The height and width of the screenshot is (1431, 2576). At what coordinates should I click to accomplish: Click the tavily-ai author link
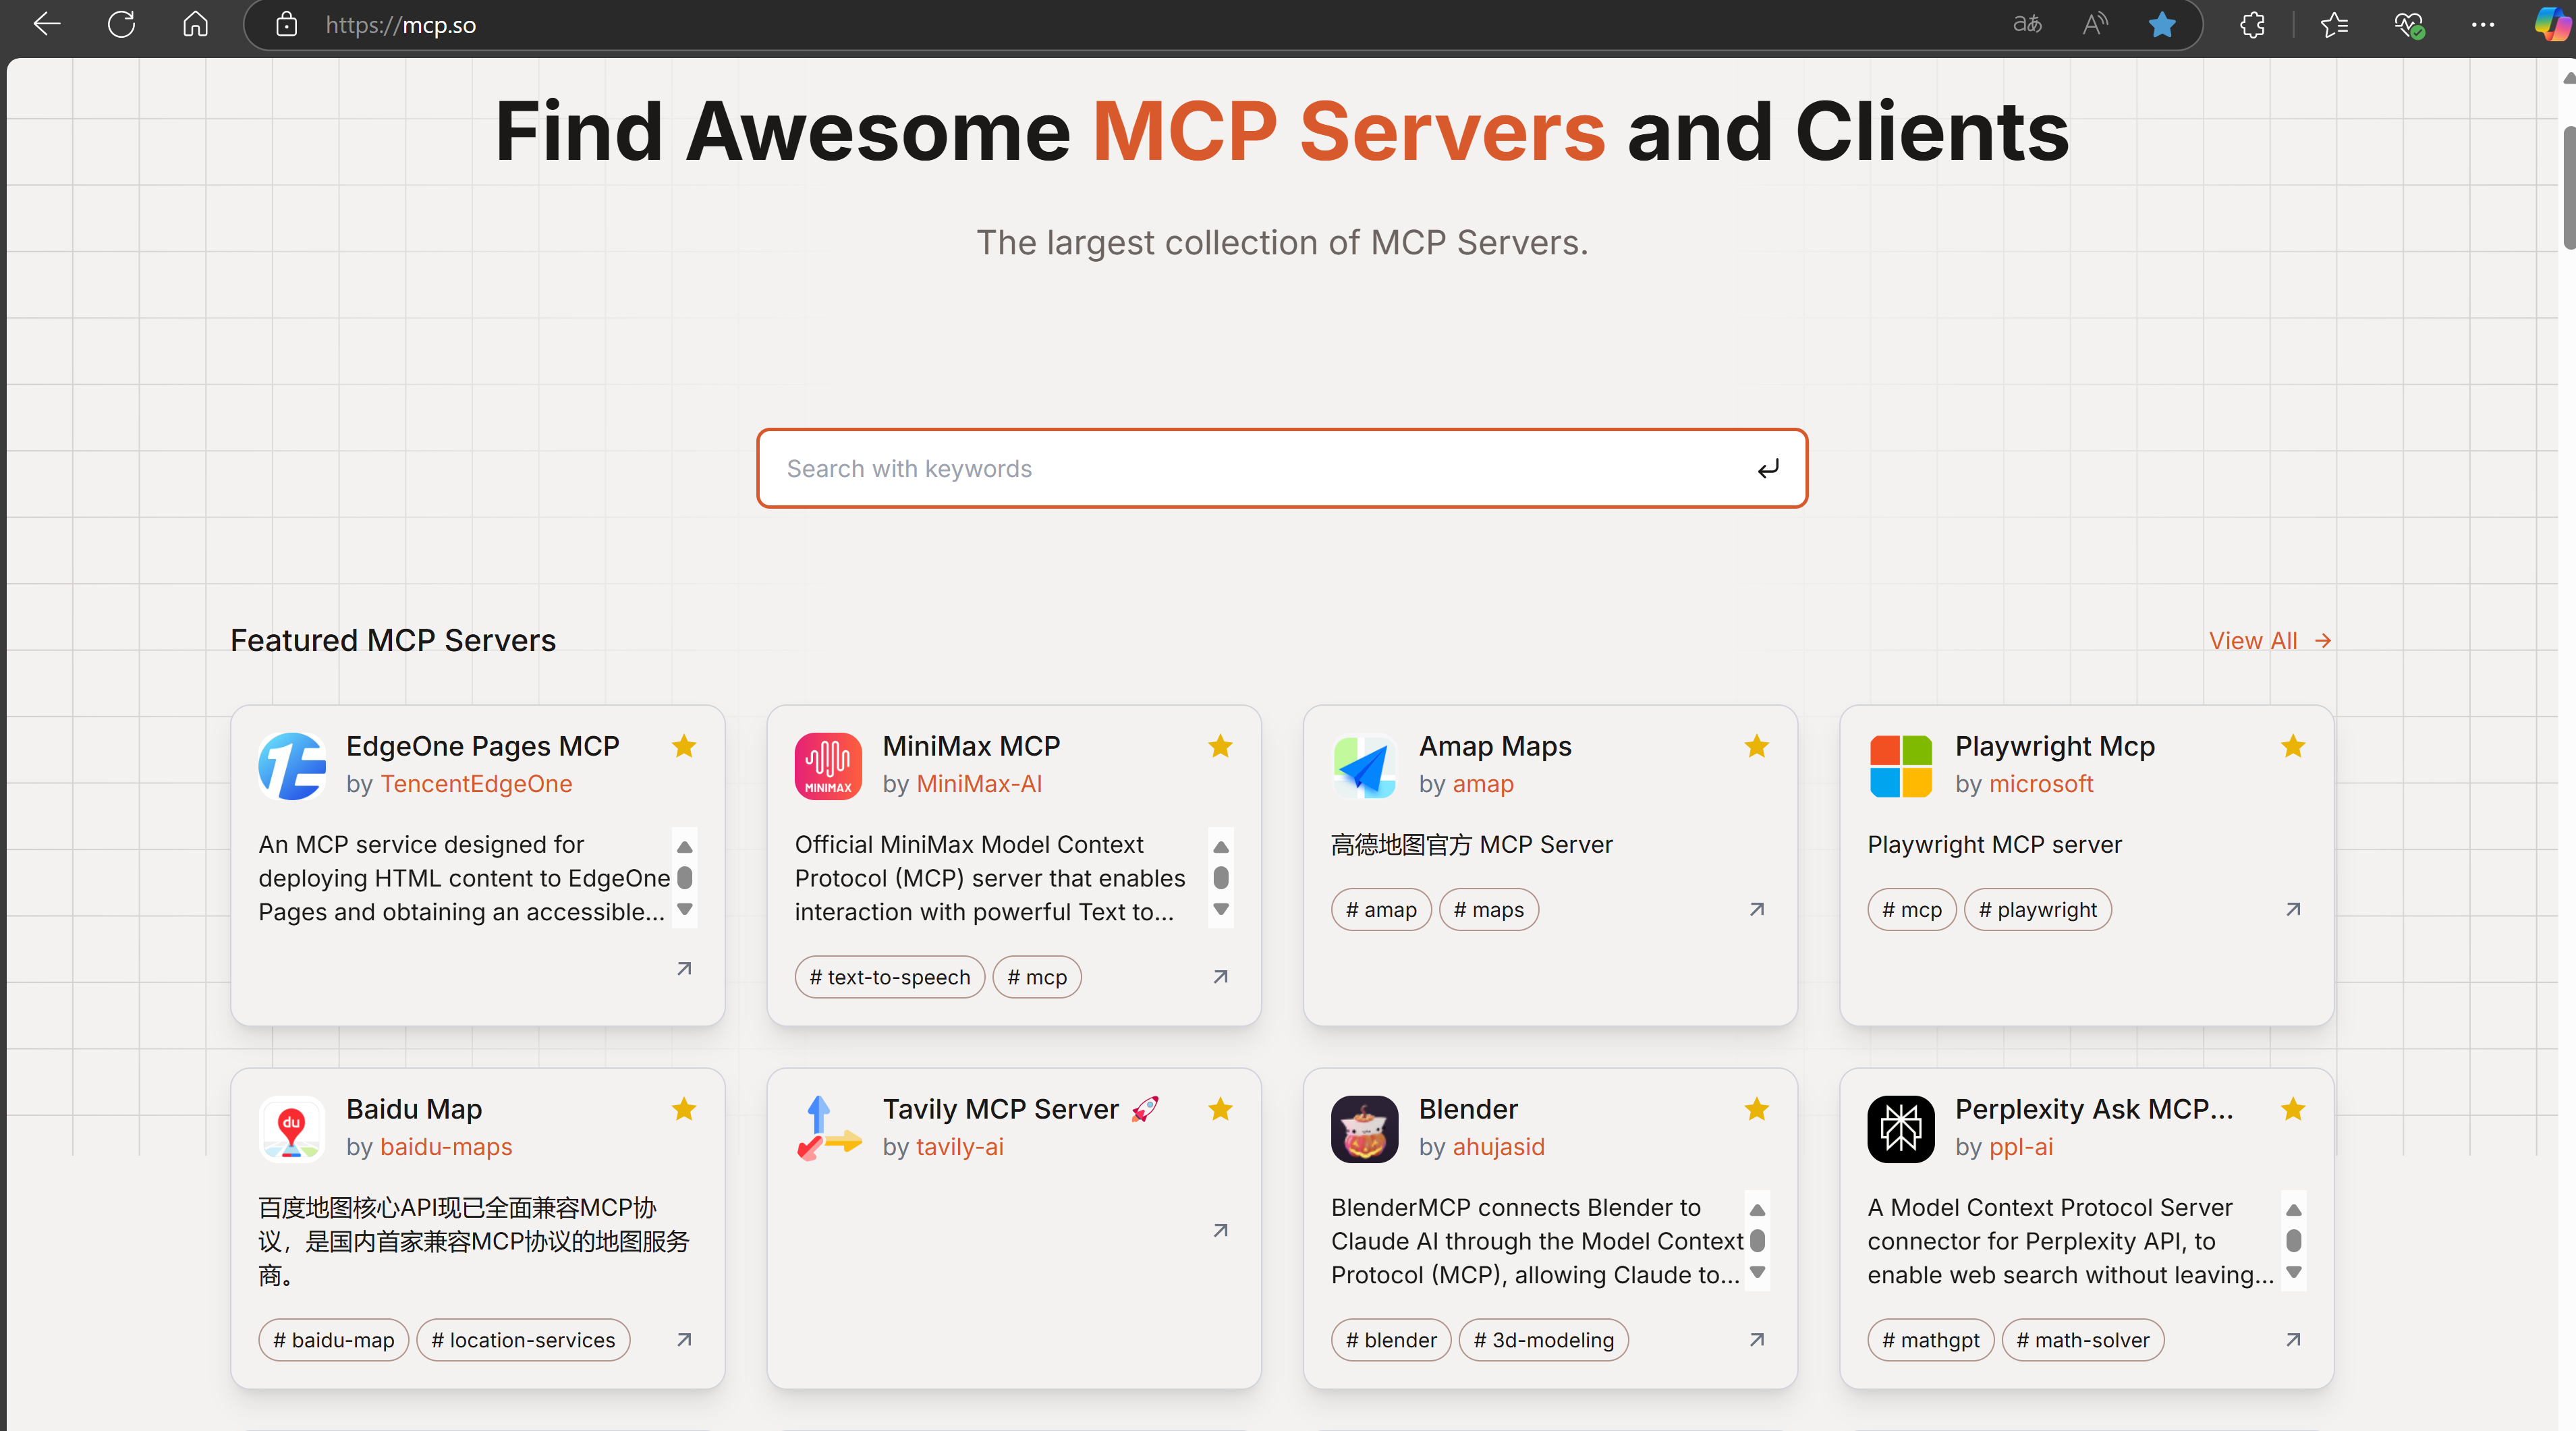pos(960,1147)
